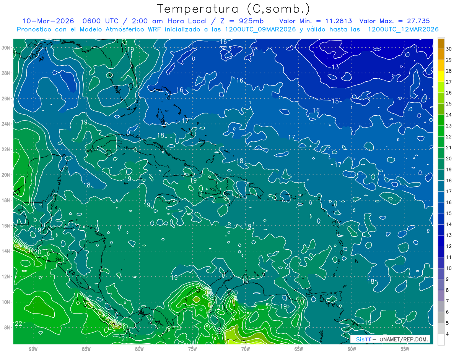Click the '13' contour label on the map
459x354 pixels.
335,67
